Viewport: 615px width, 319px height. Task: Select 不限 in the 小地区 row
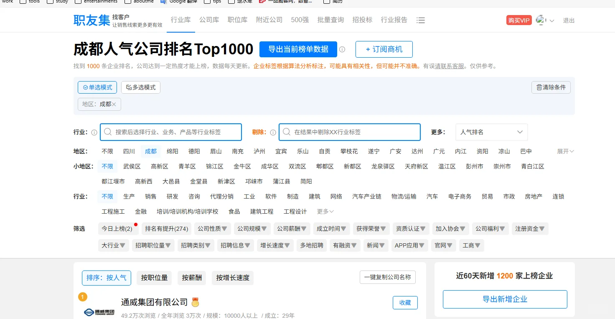107,166
